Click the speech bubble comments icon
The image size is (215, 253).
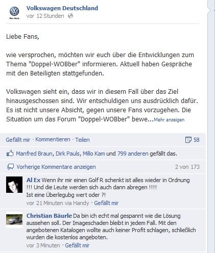(10, 167)
